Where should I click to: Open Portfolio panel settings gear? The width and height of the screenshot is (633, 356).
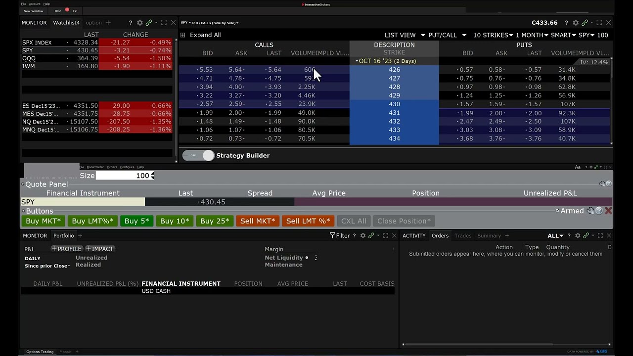[362, 236]
